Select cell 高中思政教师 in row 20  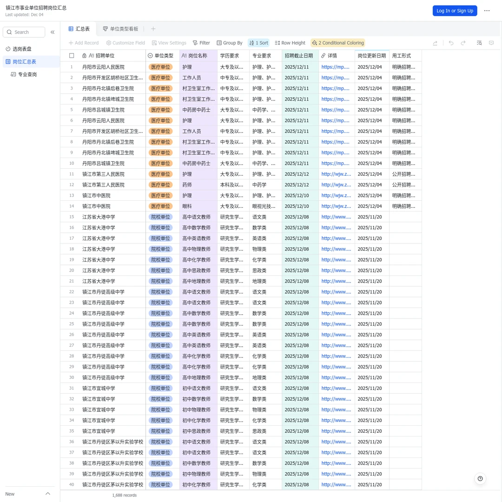point(198,271)
